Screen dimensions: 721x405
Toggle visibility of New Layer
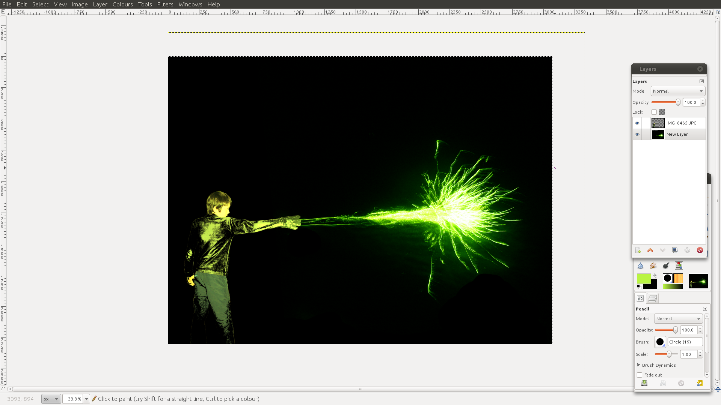click(637, 134)
